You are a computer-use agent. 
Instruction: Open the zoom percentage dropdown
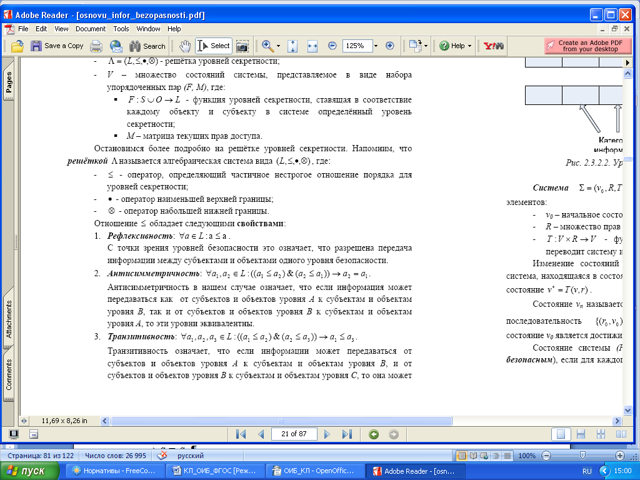click(x=376, y=46)
